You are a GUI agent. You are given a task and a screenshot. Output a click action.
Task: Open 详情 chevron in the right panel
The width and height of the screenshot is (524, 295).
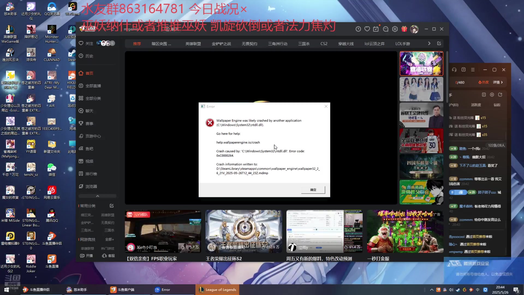point(498,82)
